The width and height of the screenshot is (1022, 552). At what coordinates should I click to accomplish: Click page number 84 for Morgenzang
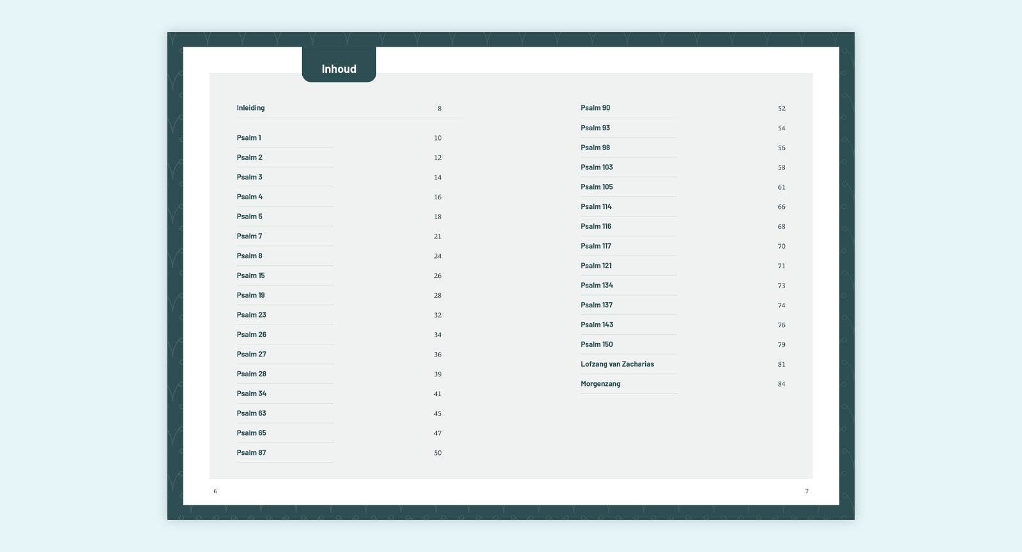tap(781, 384)
